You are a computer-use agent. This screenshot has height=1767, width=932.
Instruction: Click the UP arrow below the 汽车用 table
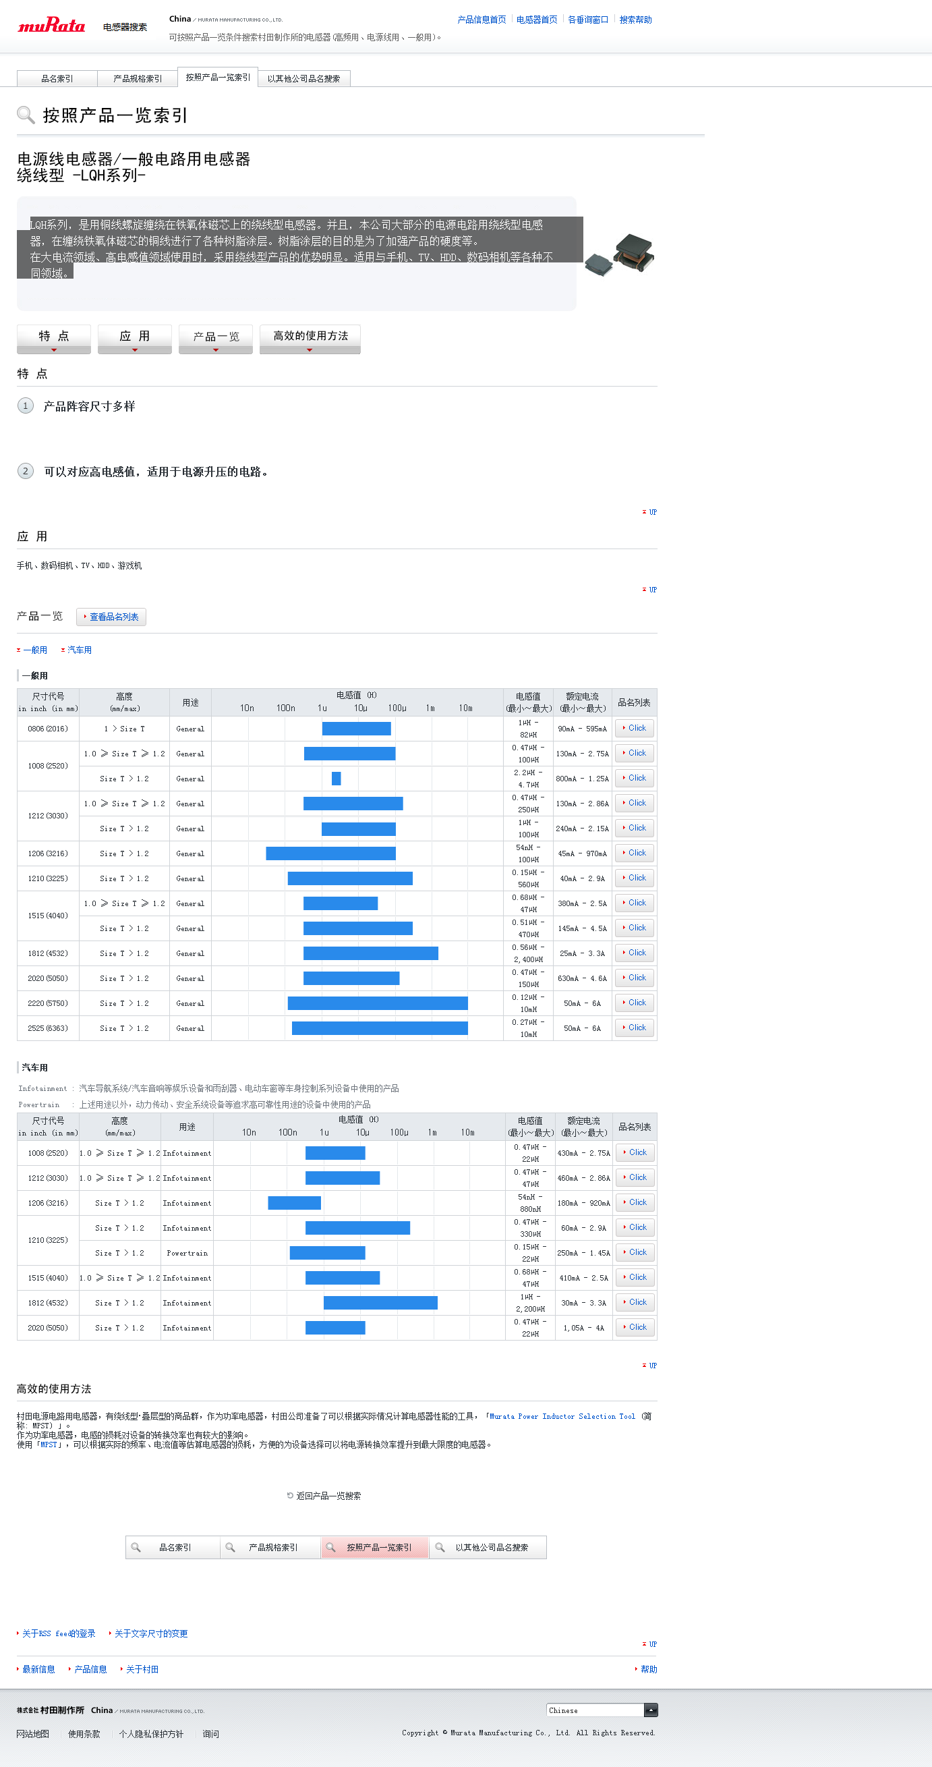coord(649,1365)
